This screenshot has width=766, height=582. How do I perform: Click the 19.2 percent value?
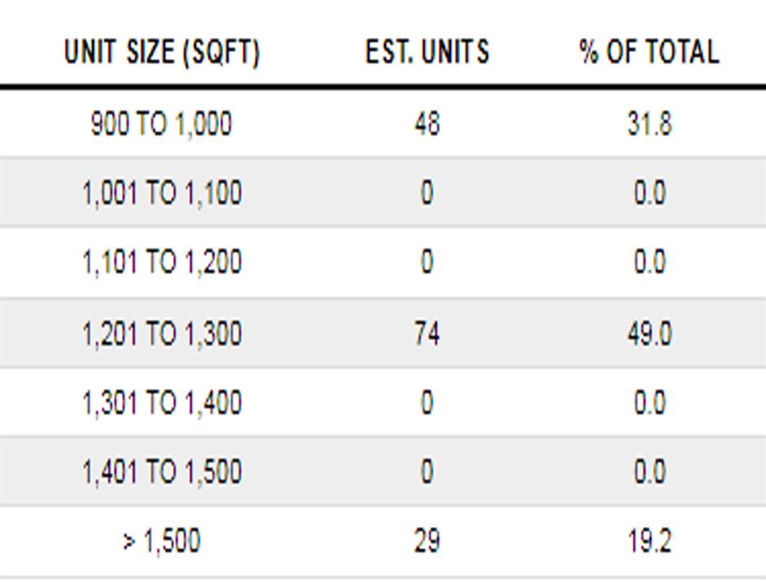pos(649,541)
